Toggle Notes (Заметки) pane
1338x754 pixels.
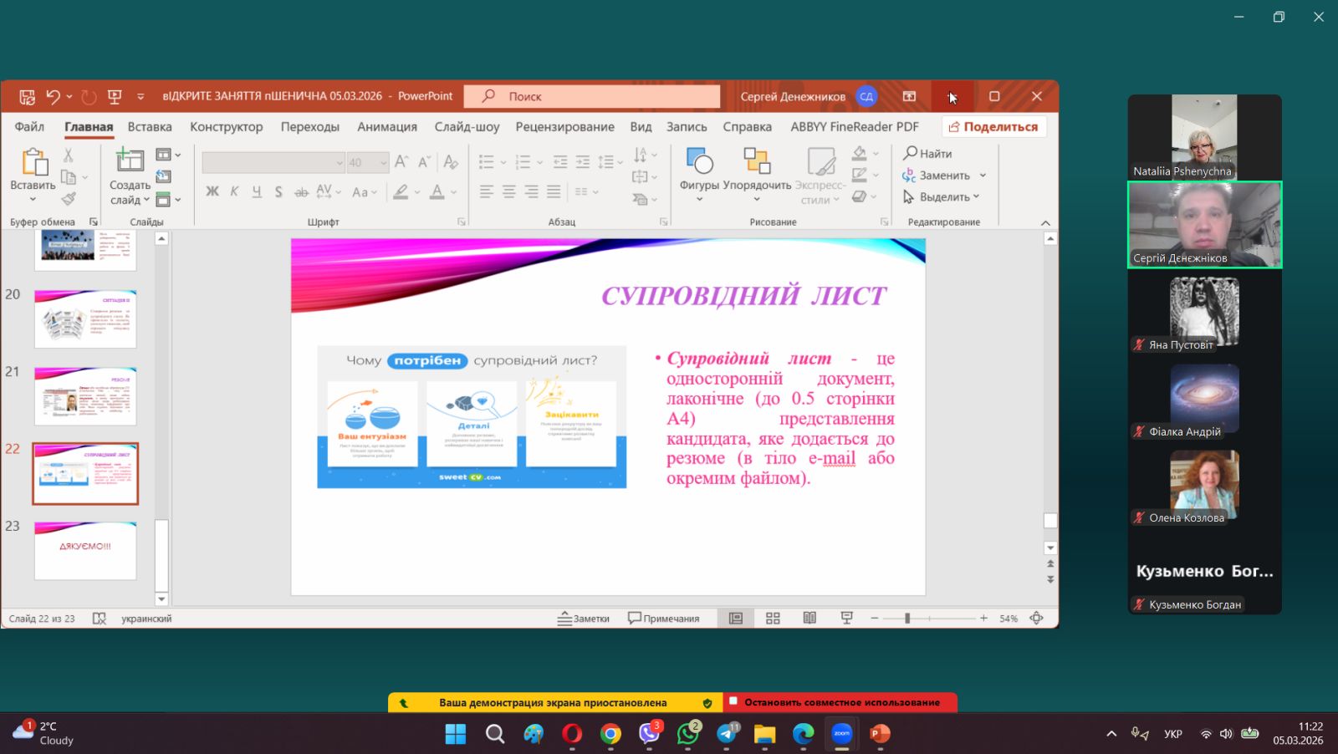point(584,619)
